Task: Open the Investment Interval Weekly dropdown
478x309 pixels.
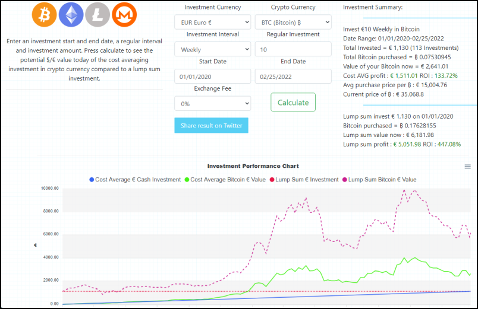Action: click(x=212, y=49)
